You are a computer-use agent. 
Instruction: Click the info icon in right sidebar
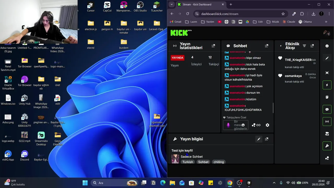point(327,46)
